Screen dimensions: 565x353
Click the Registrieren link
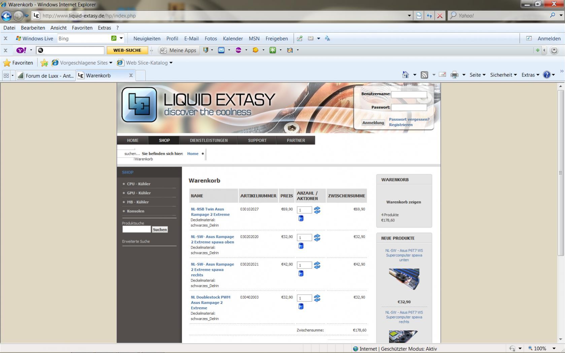(401, 125)
